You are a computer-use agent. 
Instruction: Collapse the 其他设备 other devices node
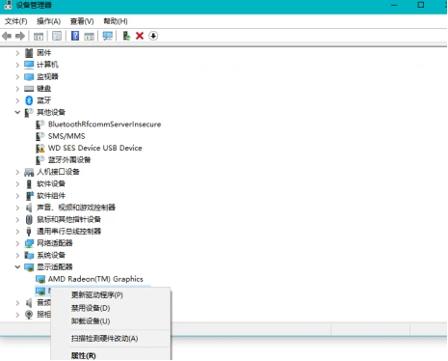click(17, 112)
